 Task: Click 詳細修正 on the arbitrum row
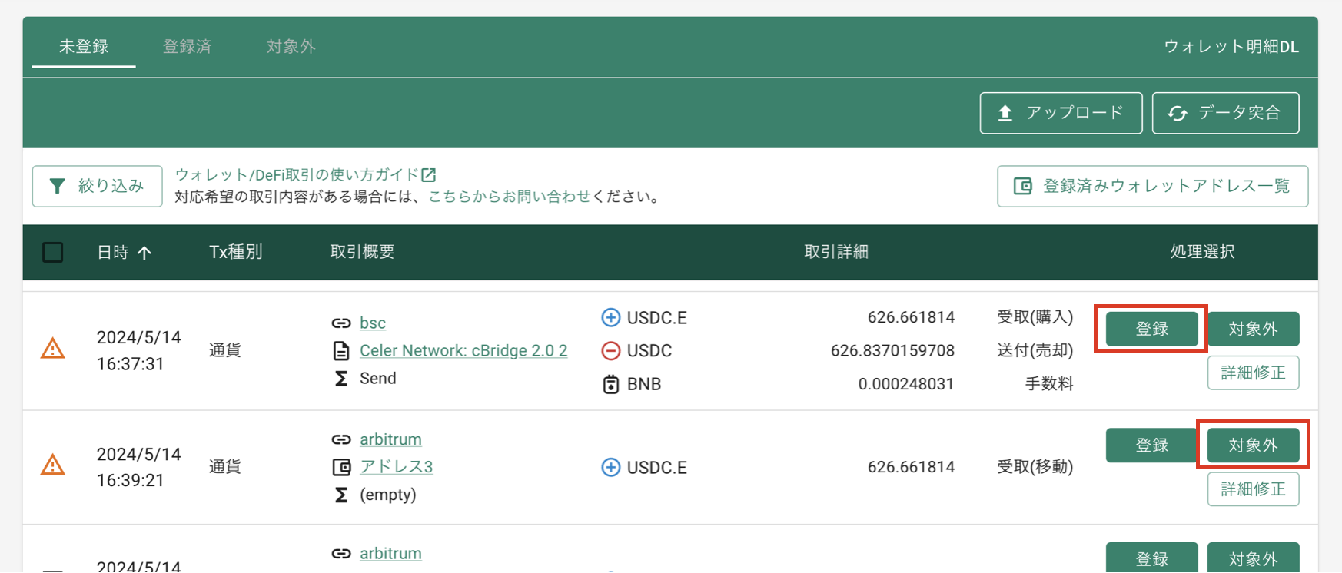(x=1253, y=489)
